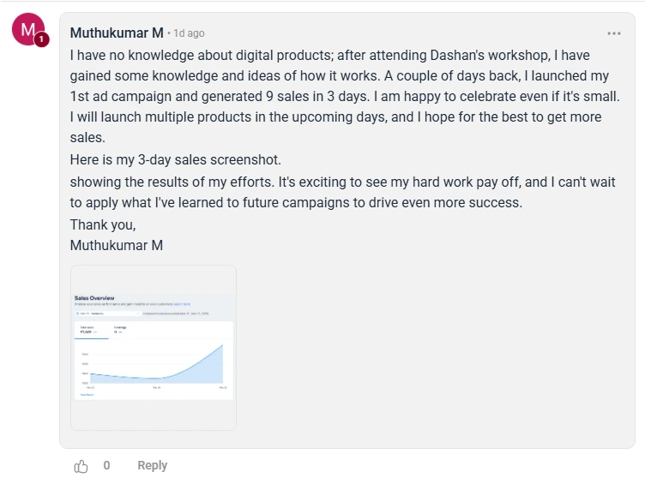
Task: Select the Orders tab in the sales screenshot
Action: pos(121,329)
